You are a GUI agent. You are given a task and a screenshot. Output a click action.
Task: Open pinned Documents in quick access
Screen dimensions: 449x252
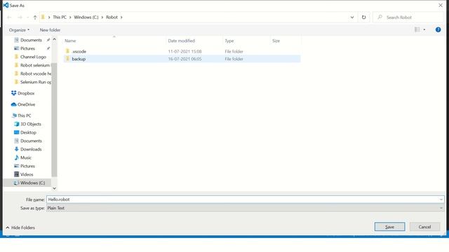[31, 41]
